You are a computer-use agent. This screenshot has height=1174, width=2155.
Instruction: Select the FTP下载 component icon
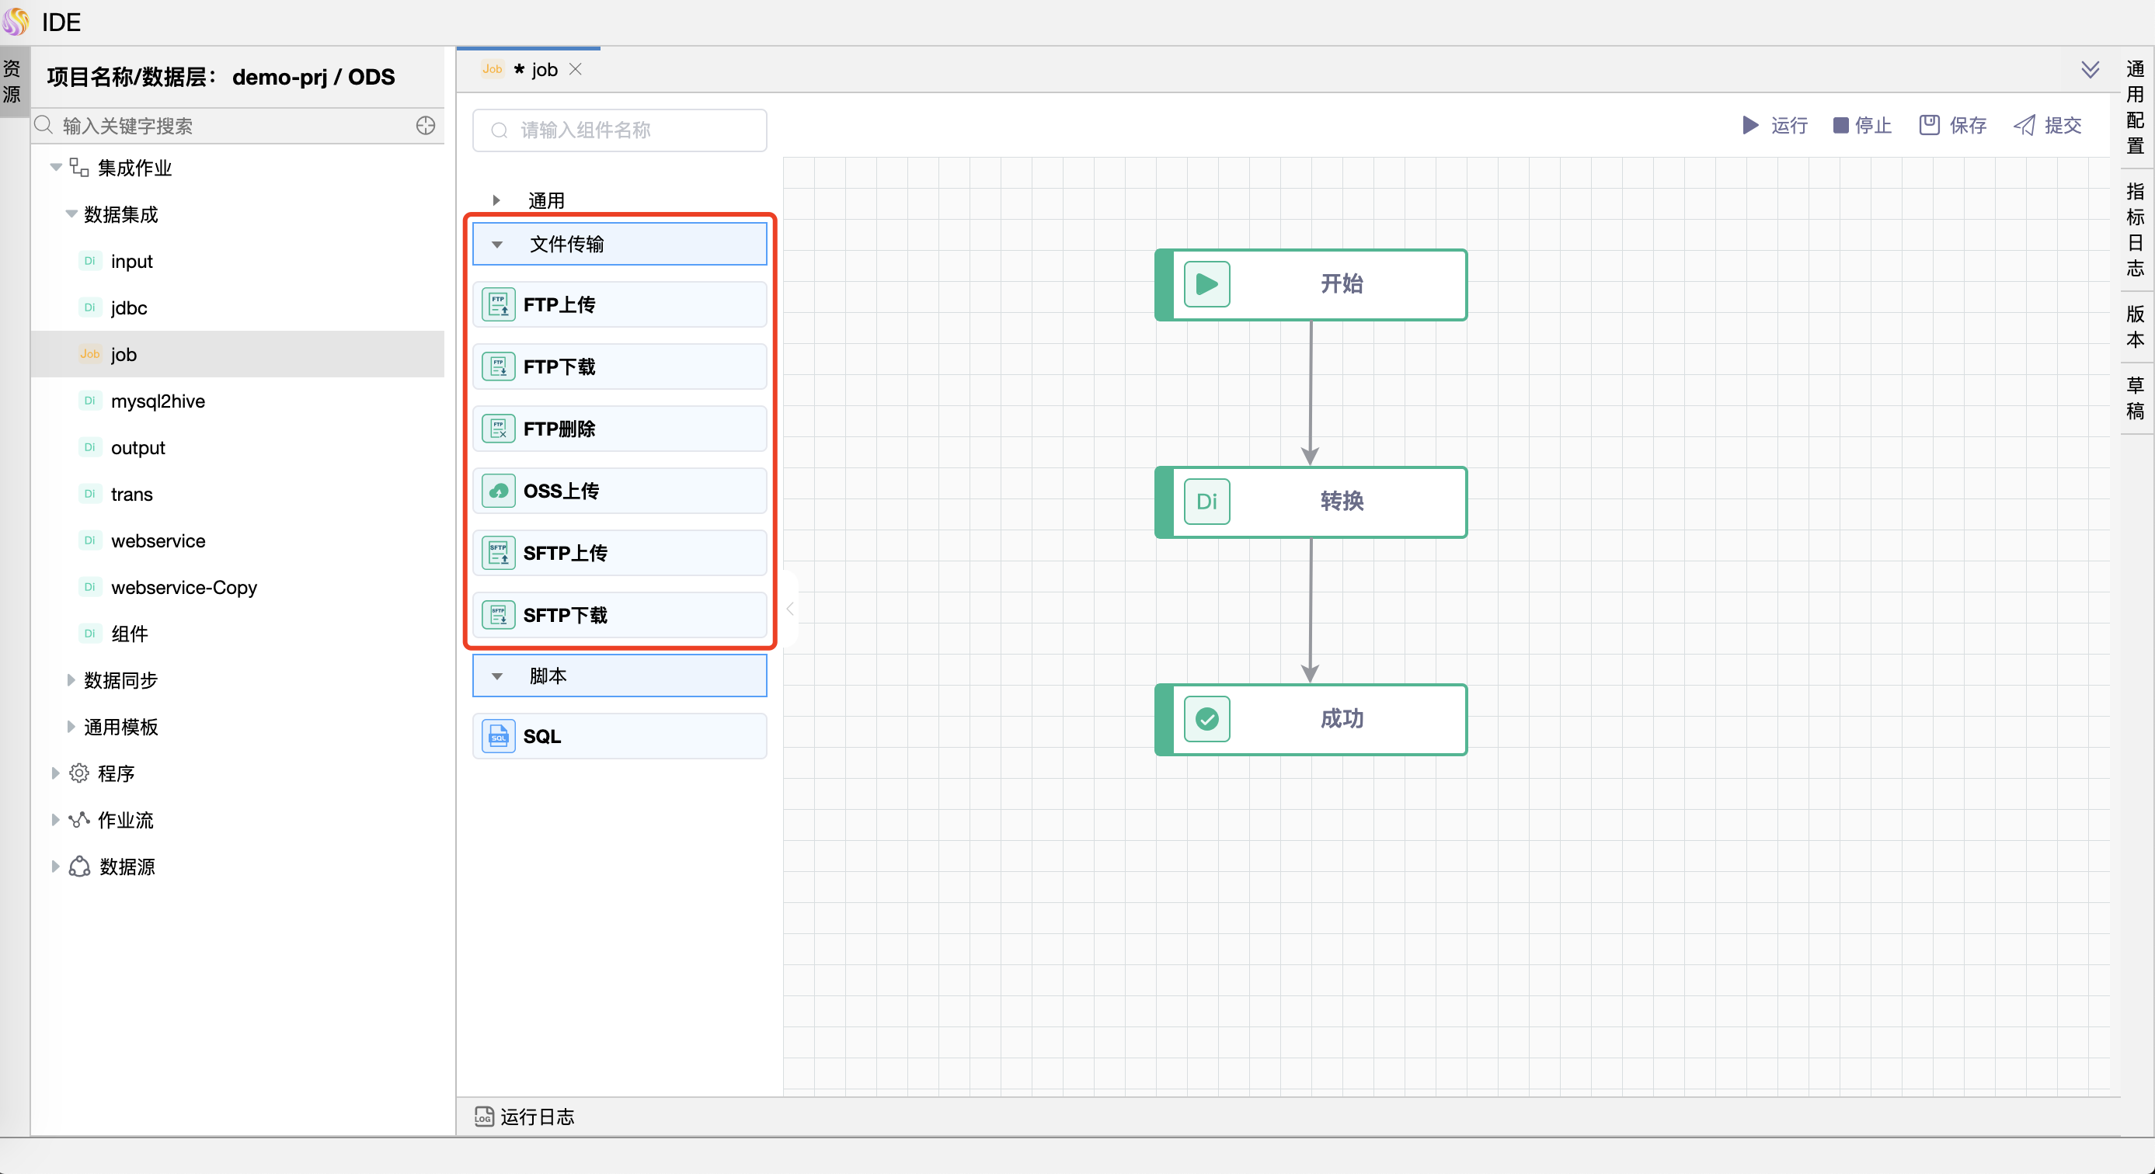(499, 366)
